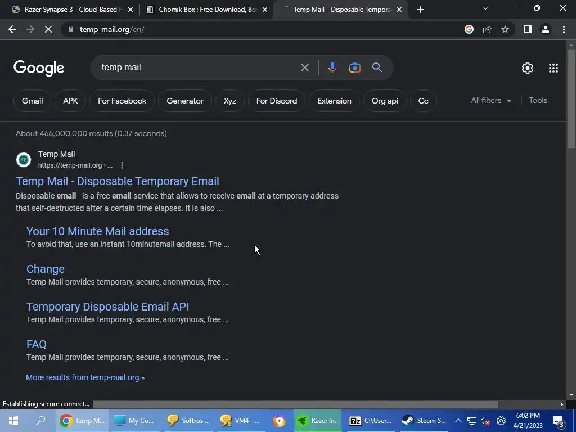Select the Xyz filter chip

230,101
